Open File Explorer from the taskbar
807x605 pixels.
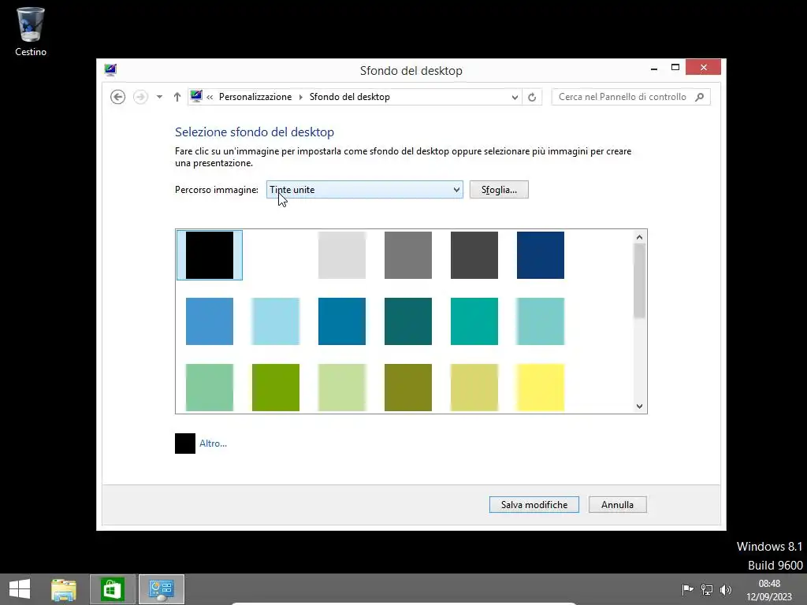pyautogui.click(x=64, y=589)
